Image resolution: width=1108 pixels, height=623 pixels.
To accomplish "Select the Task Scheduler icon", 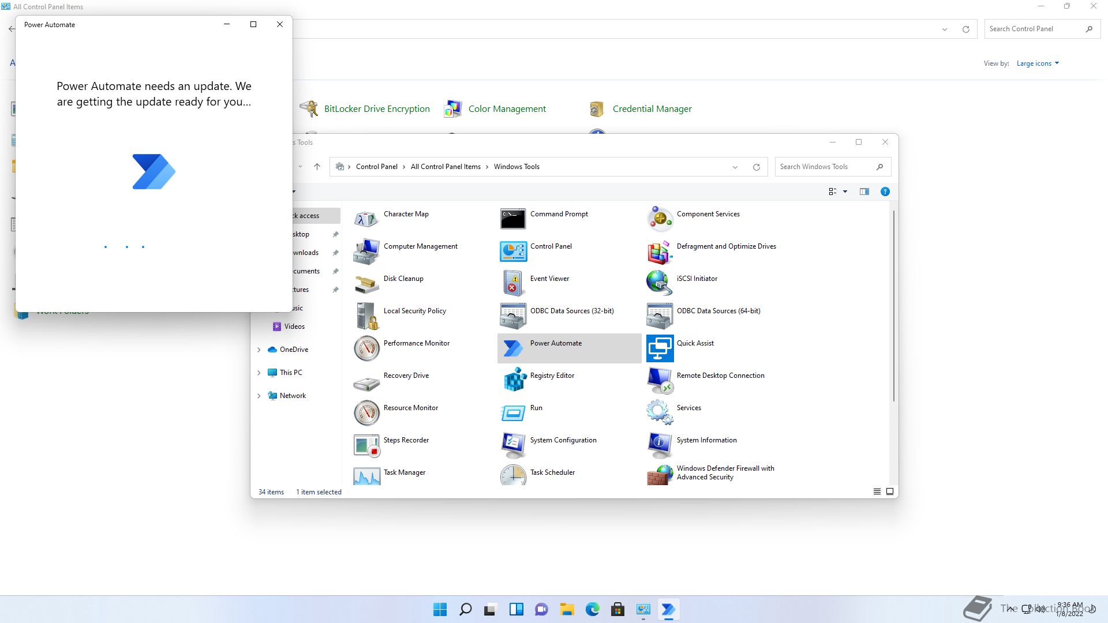I will (513, 475).
